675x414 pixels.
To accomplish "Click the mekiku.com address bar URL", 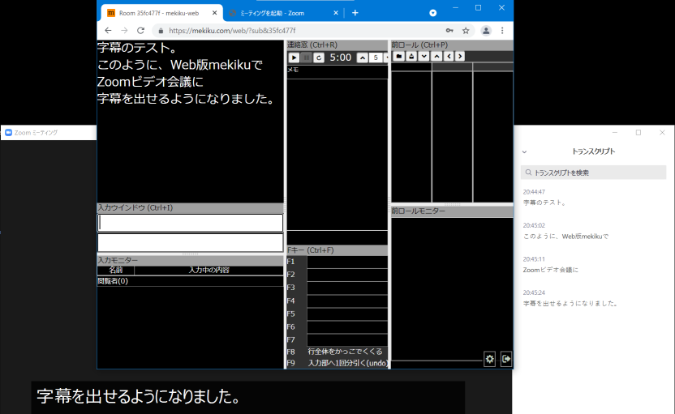I will click(232, 31).
